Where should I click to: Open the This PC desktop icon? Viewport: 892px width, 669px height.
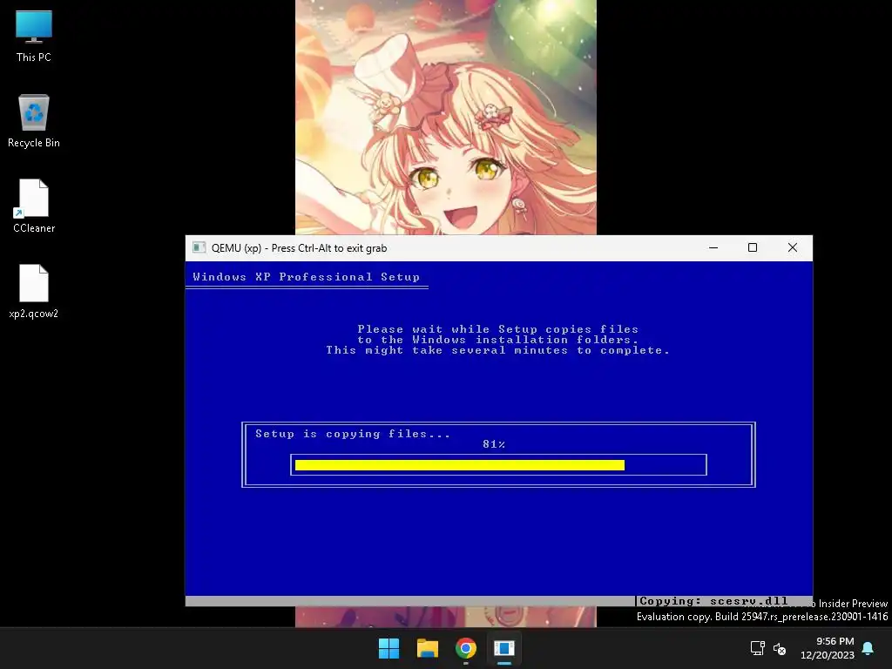[34, 36]
